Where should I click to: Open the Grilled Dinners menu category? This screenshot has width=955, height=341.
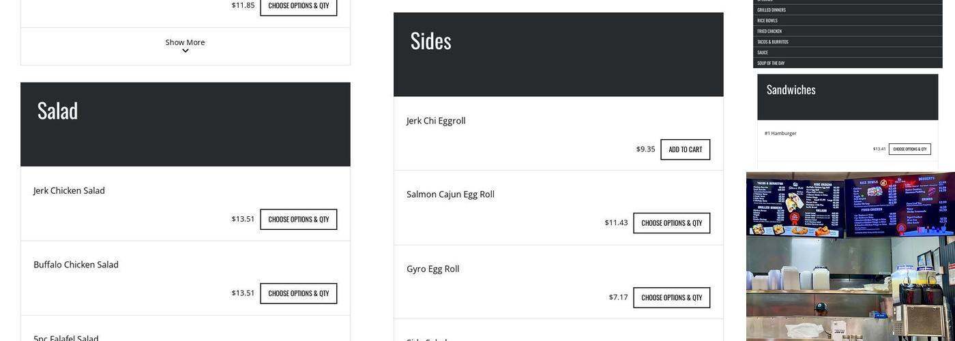772,10
